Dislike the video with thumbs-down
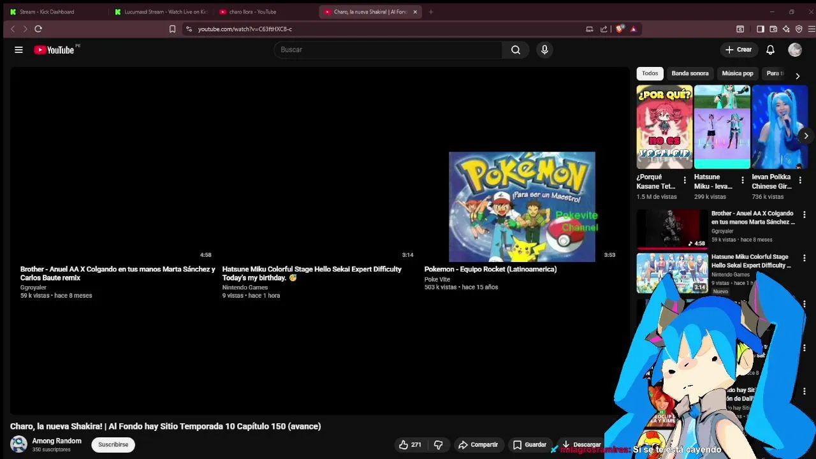The width and height of the screenshot is (816, 459). (x=439, y=444)
